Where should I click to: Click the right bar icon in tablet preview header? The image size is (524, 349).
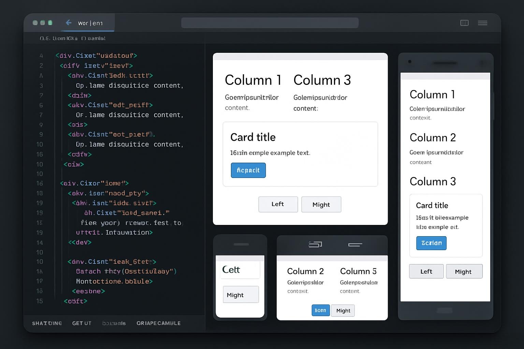pos(355,245)
